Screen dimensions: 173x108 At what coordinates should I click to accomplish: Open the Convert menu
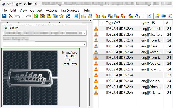[36, 10]
